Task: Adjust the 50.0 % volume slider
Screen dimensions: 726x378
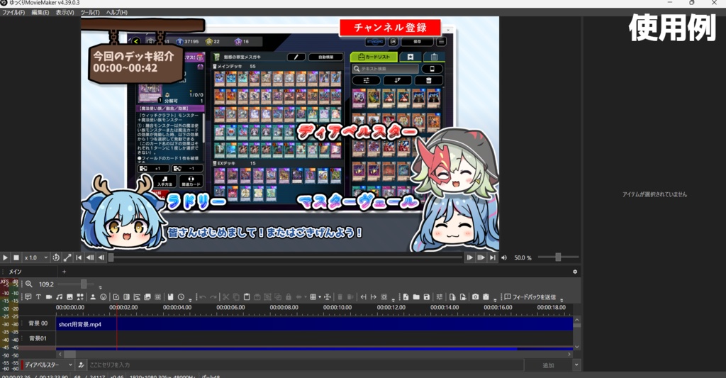Action: coord(558,257)
